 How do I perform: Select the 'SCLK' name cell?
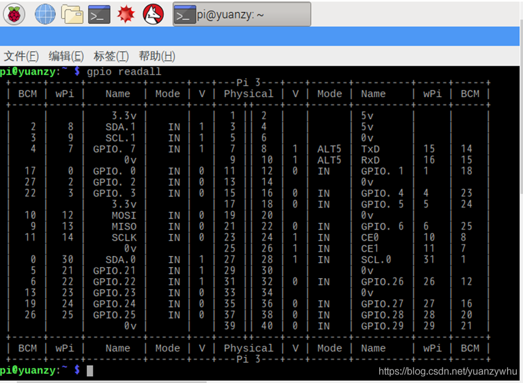coord(124,238)
